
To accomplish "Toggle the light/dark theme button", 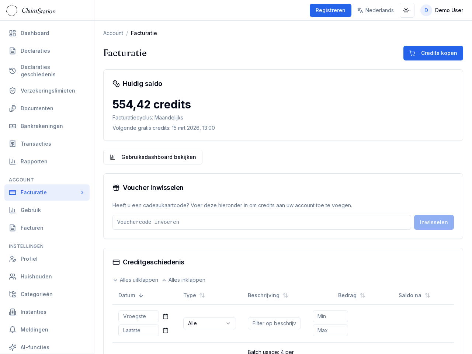I will tap(407, 10).
